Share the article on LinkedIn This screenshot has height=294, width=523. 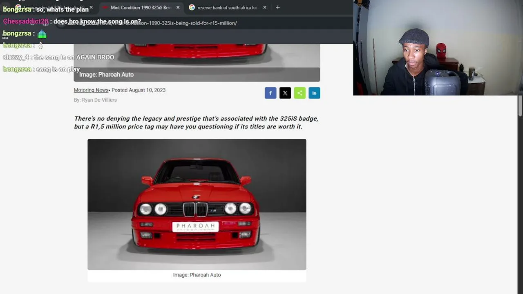click(314, 93)
